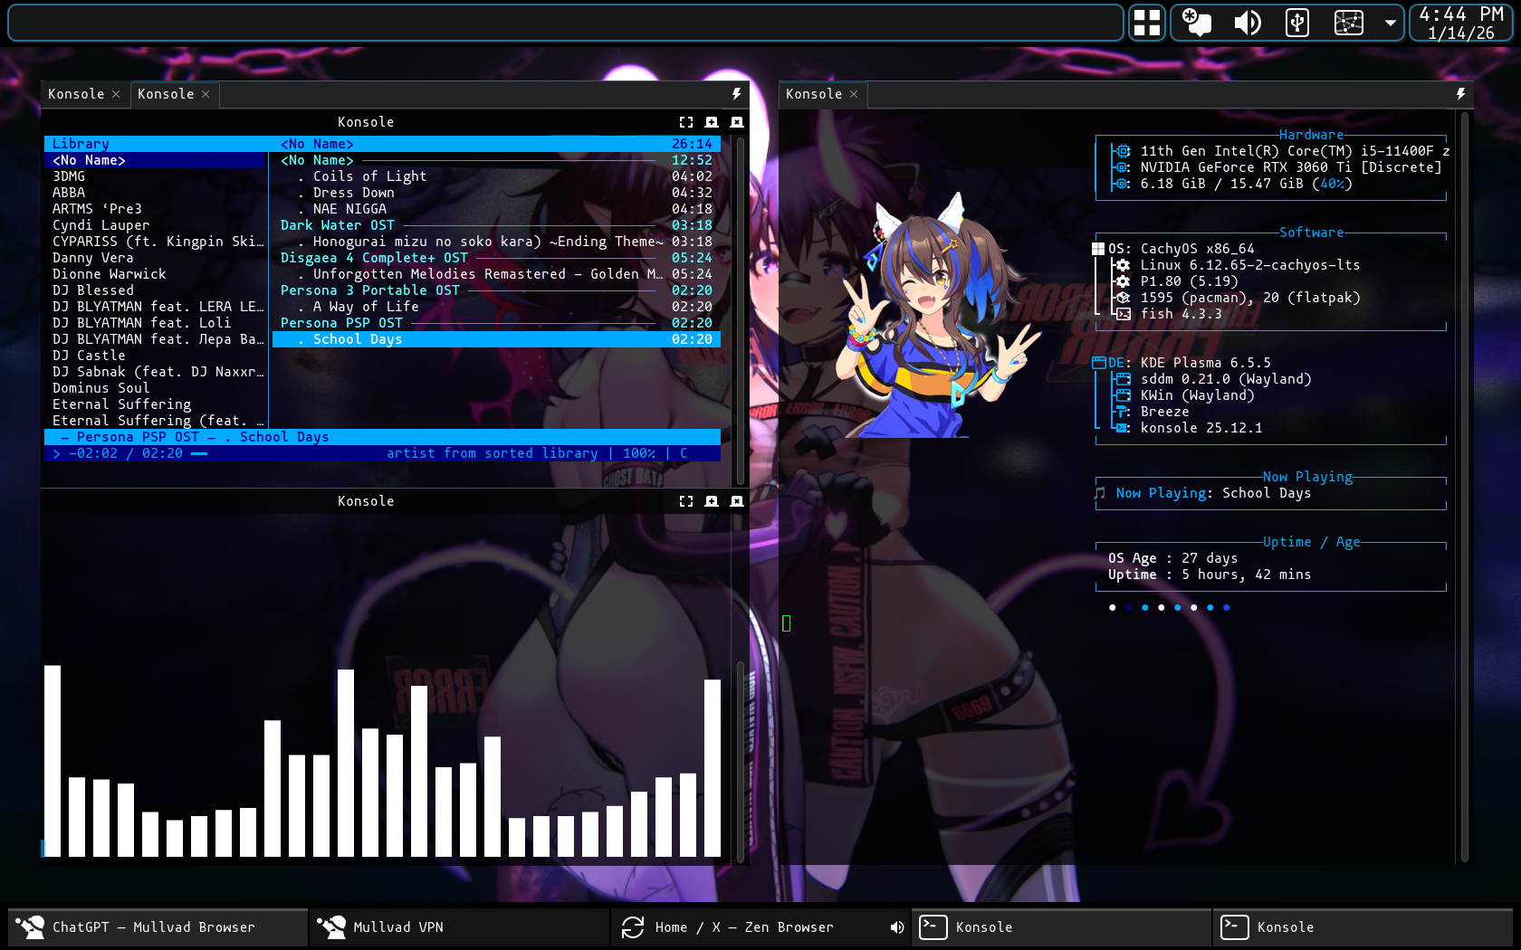Detach the cmus split pane

pyautogui.click(x=712, y=122)
